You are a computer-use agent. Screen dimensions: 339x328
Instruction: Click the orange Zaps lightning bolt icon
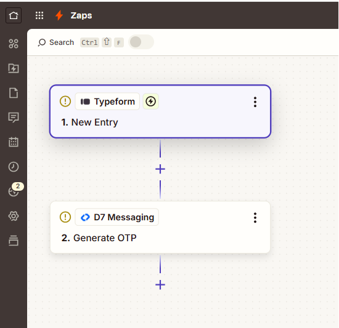pyautogui.click(x=59, y=15)
